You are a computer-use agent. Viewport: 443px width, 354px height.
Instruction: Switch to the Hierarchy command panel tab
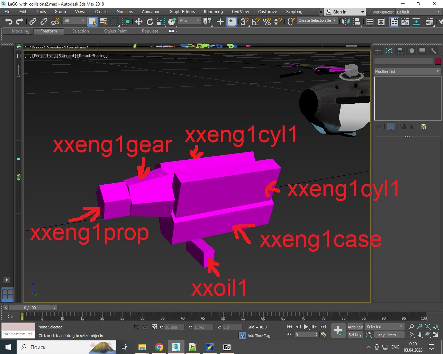pyautogui.click(x=400, y=51)
